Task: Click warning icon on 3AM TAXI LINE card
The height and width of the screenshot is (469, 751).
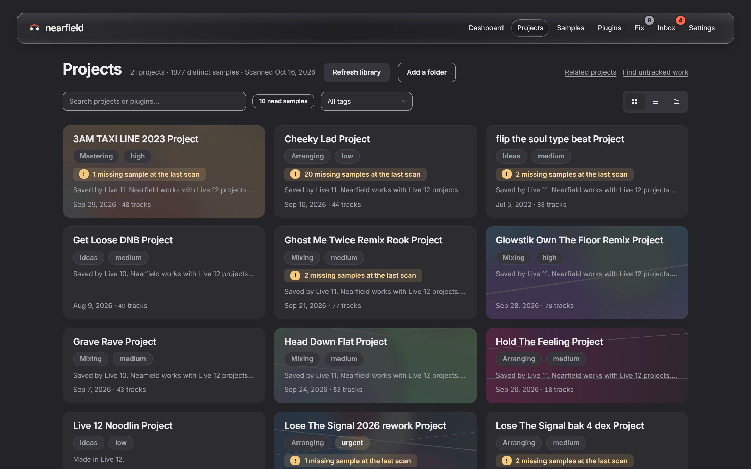Action: (84, 174)
